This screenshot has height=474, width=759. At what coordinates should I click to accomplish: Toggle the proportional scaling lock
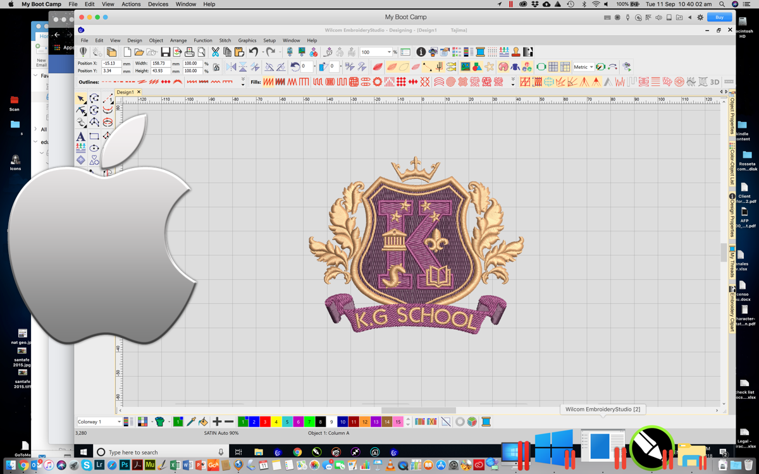pyautogui.click(x=216, y=67)
